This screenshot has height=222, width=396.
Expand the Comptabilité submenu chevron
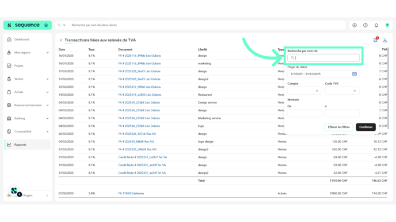(x=47, y=131)
